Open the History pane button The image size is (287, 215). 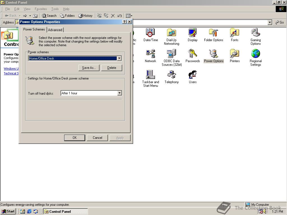(85, 16)
